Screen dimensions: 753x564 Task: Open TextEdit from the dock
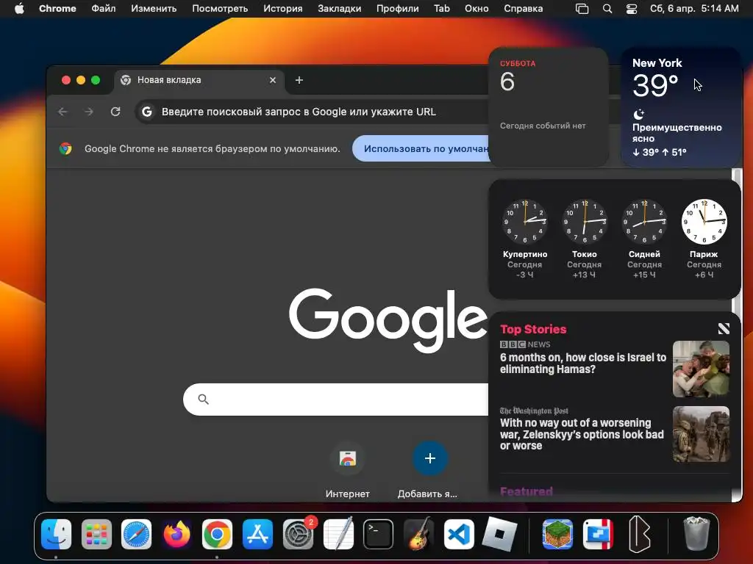[338, 534]
